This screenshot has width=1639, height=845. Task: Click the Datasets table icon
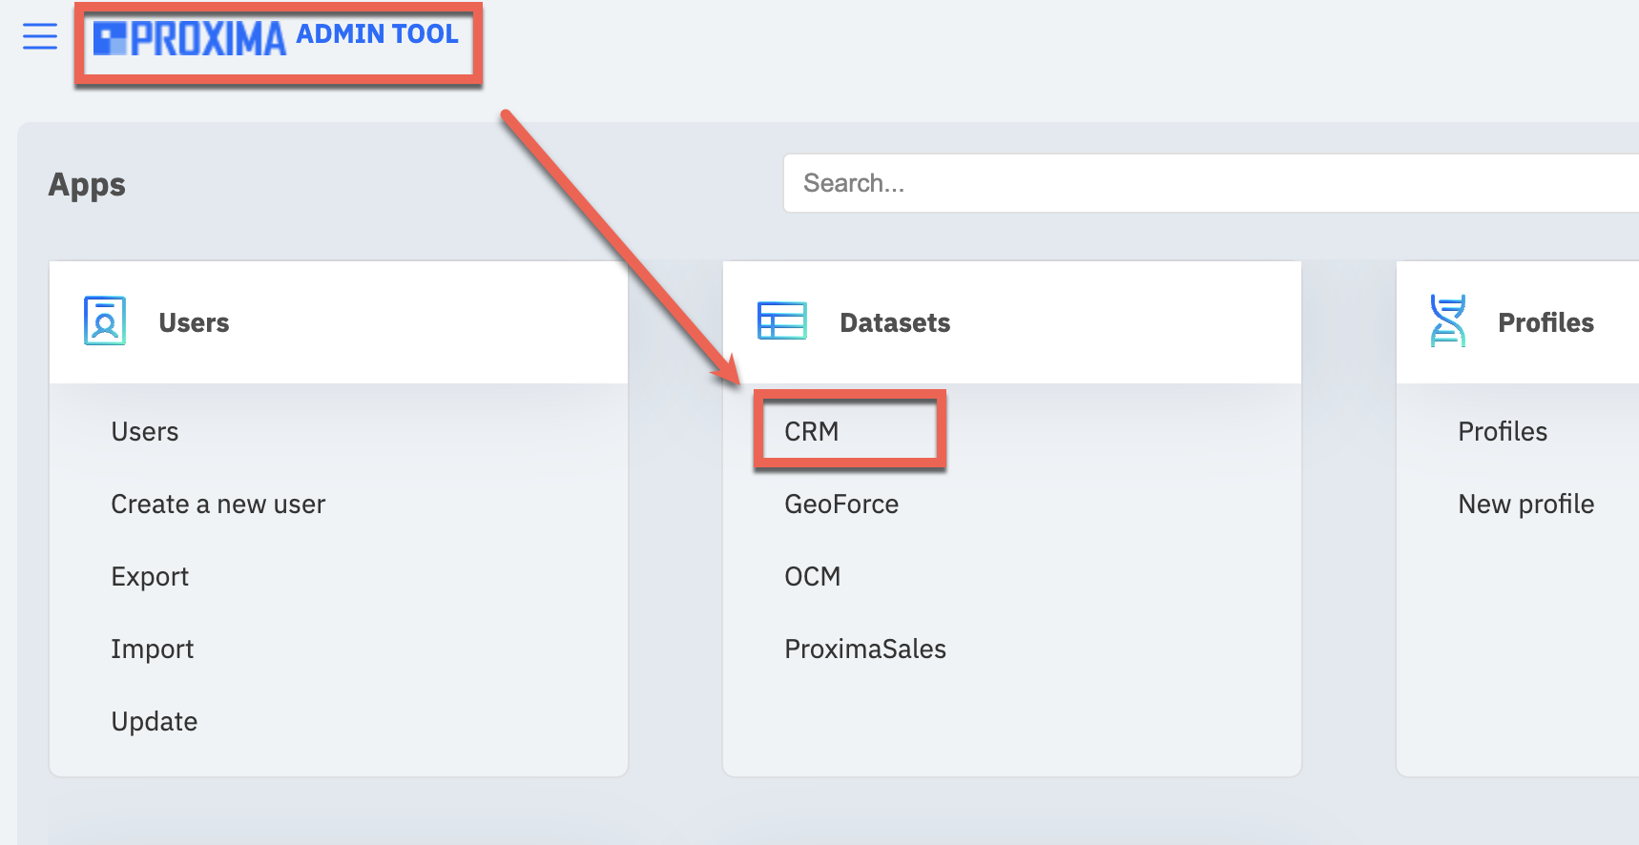click(781, 320)
